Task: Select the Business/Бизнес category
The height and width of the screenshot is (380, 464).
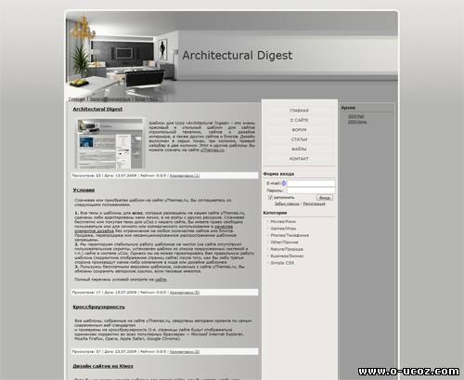Action: click(x=287, y=256)
